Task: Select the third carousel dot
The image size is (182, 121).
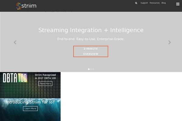Action: tap(93, 69)
